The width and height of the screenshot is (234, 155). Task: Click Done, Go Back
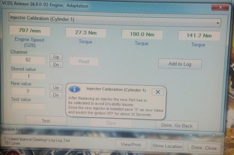[177, 126]
